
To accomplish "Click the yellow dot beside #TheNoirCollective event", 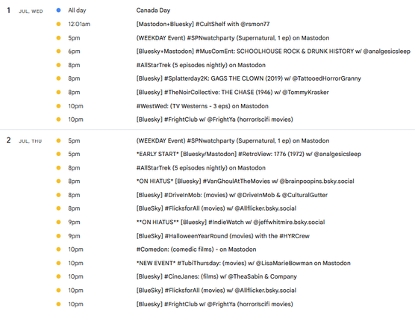I will pos(58,92).
